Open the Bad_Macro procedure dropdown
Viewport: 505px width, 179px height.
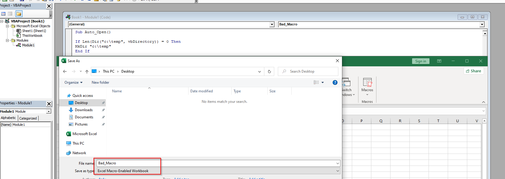(482, 25)
